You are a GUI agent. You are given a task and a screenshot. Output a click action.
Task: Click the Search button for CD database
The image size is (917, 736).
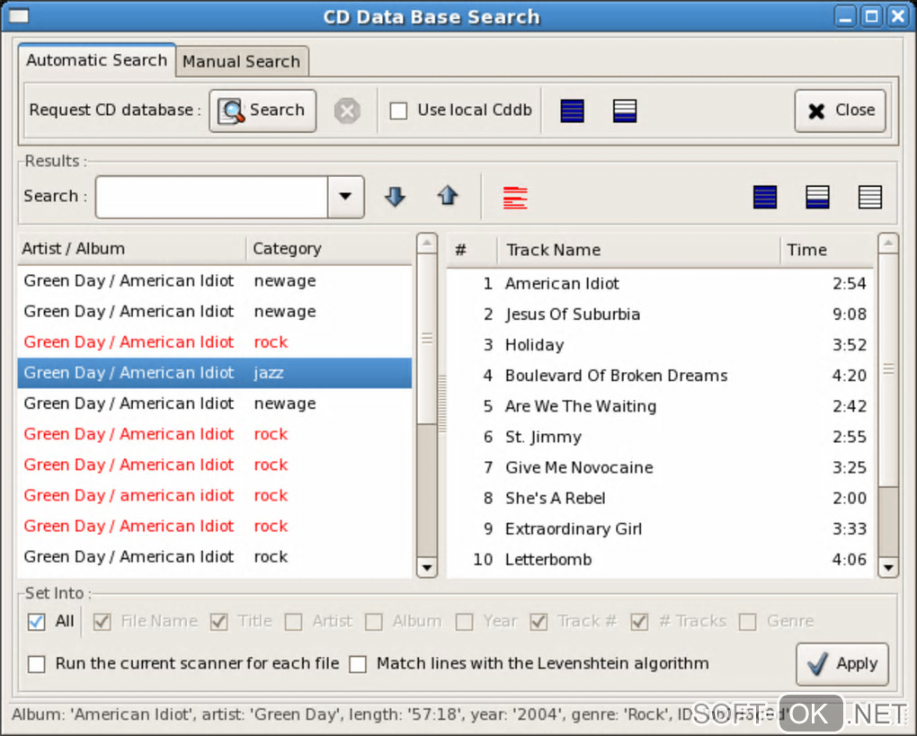(x=263, y=111)
